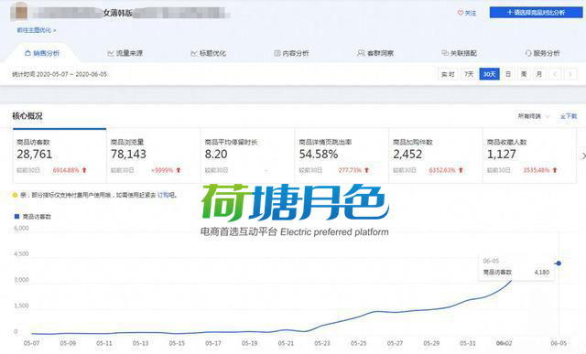Select the 7天 time range button
The height and width of the screenshot is (354, 586).
469,74
